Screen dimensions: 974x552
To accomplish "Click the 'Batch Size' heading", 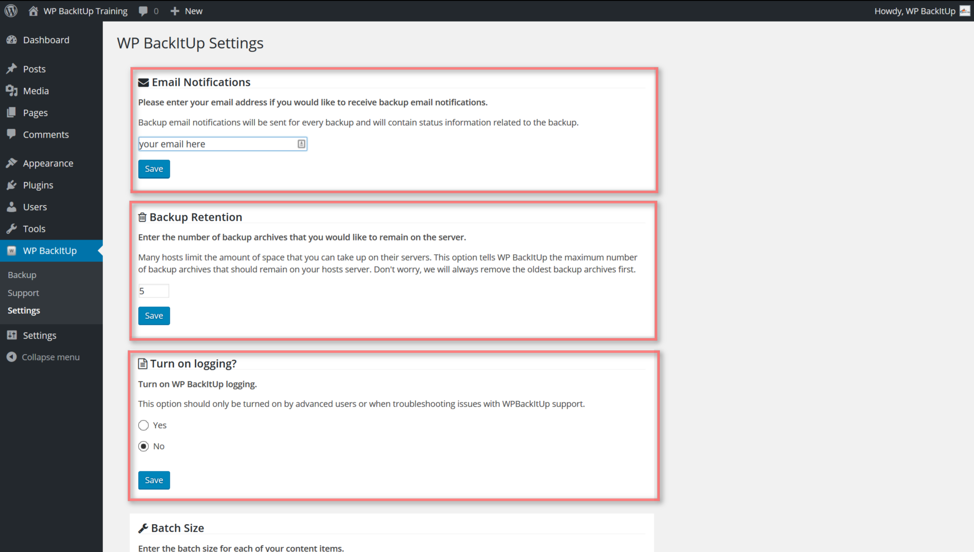I will coord(177,528).
